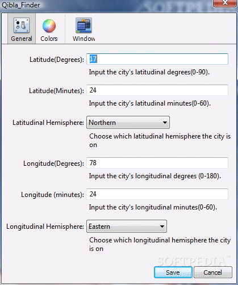Screen dimensions: 238x285
Task: Click the 'Longitude (minutes):' label
Action: [x=52, y=195]
